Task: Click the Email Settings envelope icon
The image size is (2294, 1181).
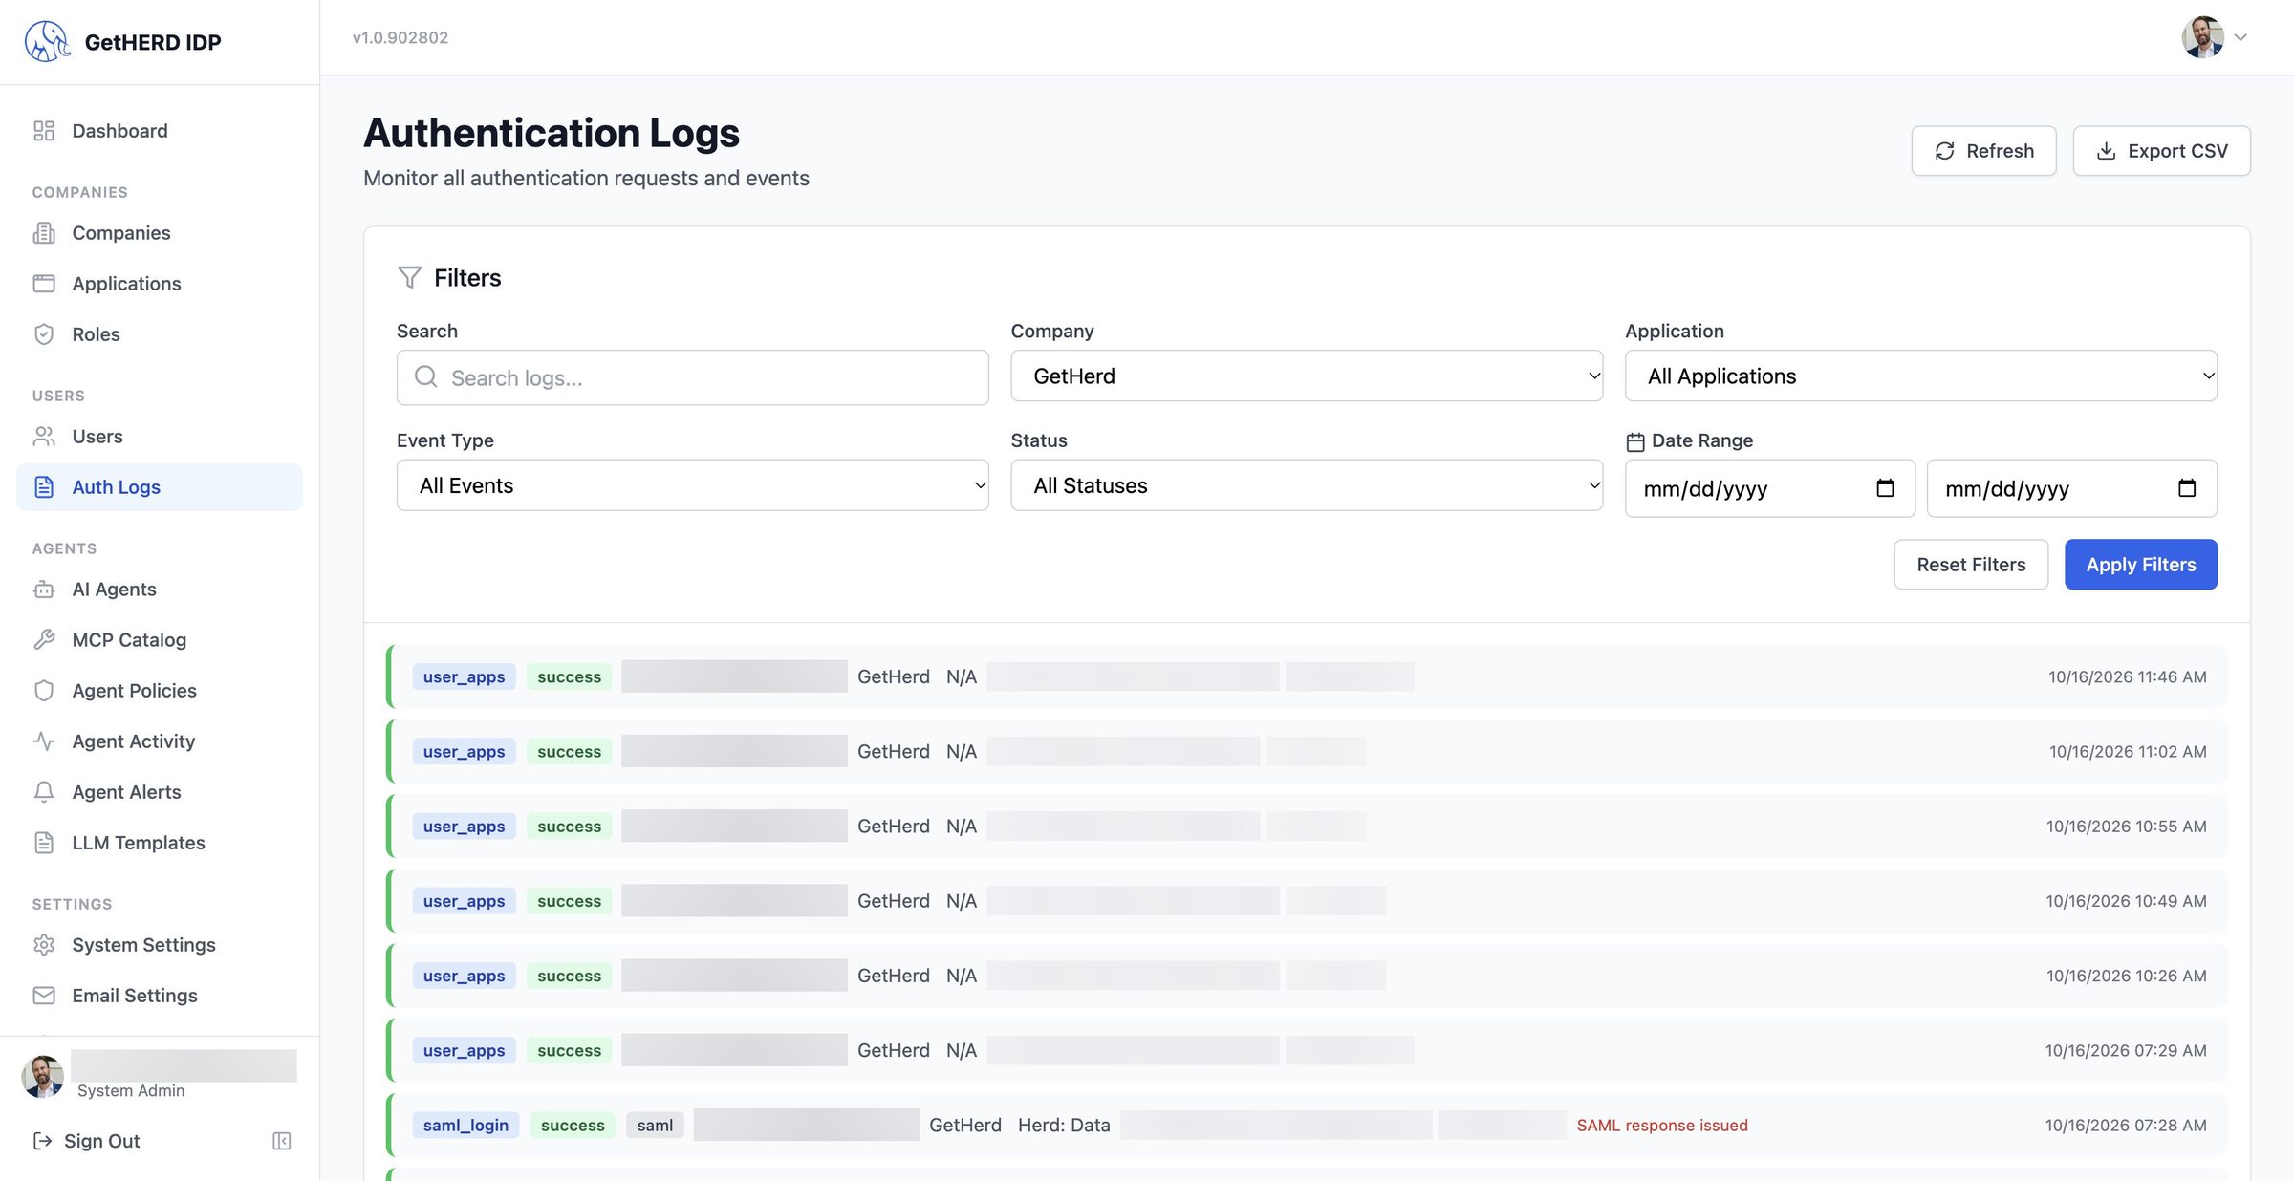Action: tap(44, 996)
